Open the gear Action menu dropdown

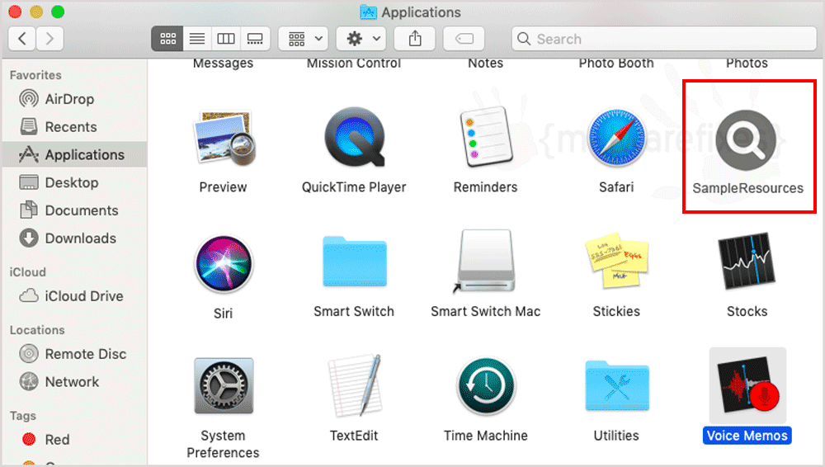click(361, 39)
